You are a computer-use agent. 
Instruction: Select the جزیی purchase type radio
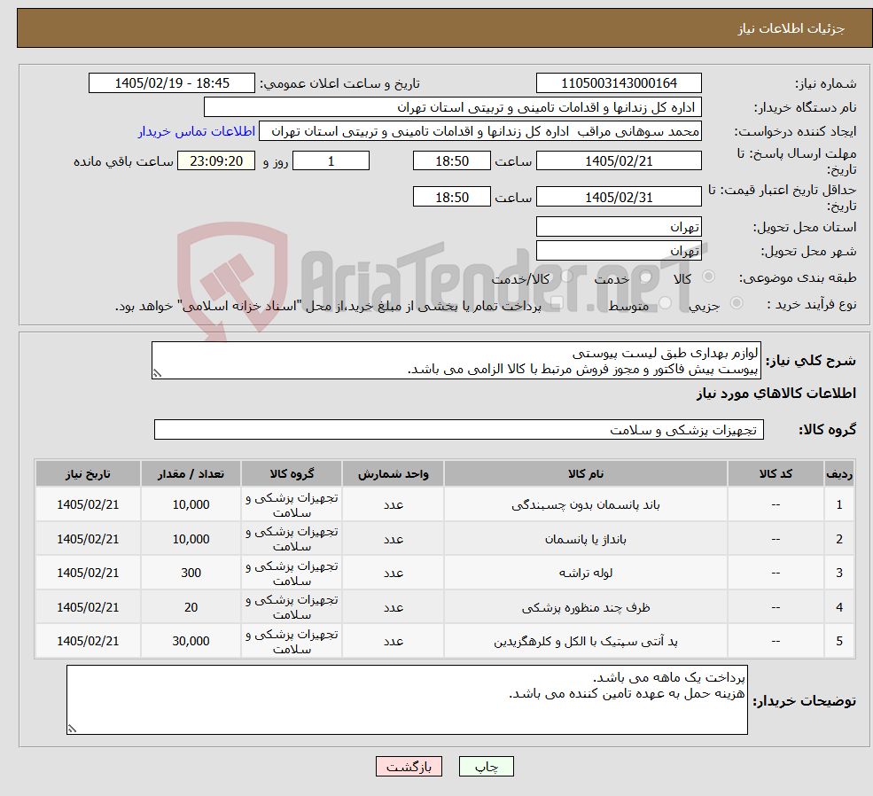(737, 303)
